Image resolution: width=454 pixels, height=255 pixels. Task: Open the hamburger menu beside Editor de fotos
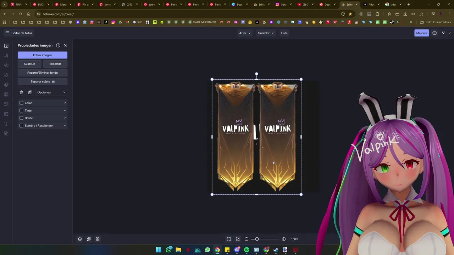pos(7,33)
